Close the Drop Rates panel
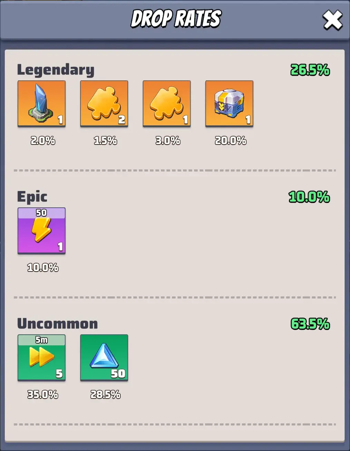Viewport: 350px width, 451px height. pyautogui.click(x=332, y=20)
